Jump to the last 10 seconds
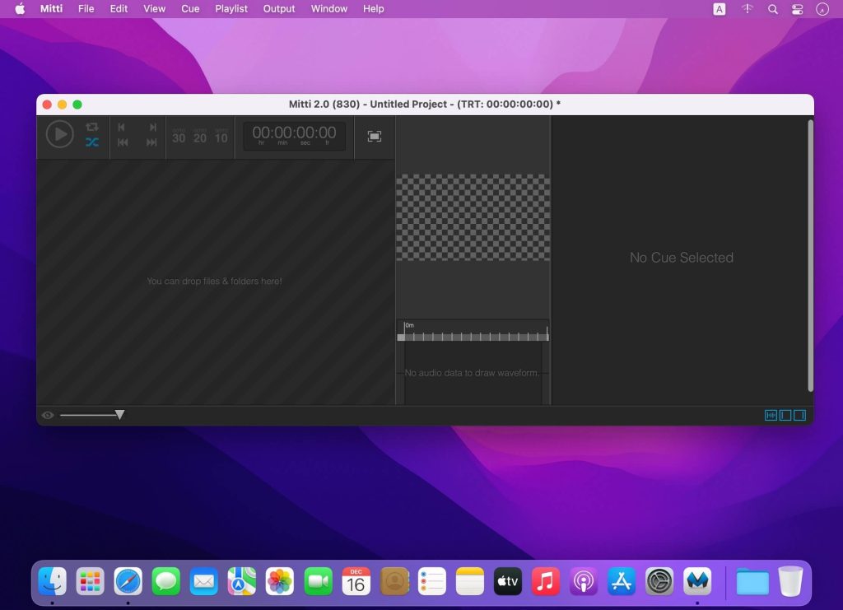The image size is (843, 610). click(x=221, y=137)
